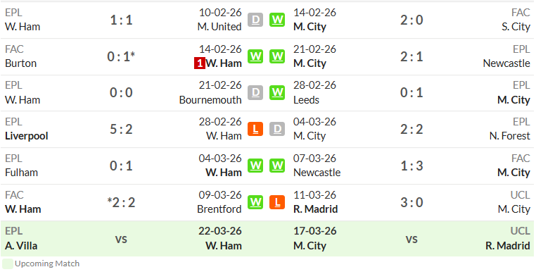Select the N. Forest team name
Image resolution: width=536 pixels, height=279 pixels.
pyautogui.click(x=510, y=136)
